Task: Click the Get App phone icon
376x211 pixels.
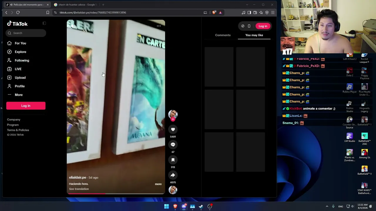Action: point(249,26)
